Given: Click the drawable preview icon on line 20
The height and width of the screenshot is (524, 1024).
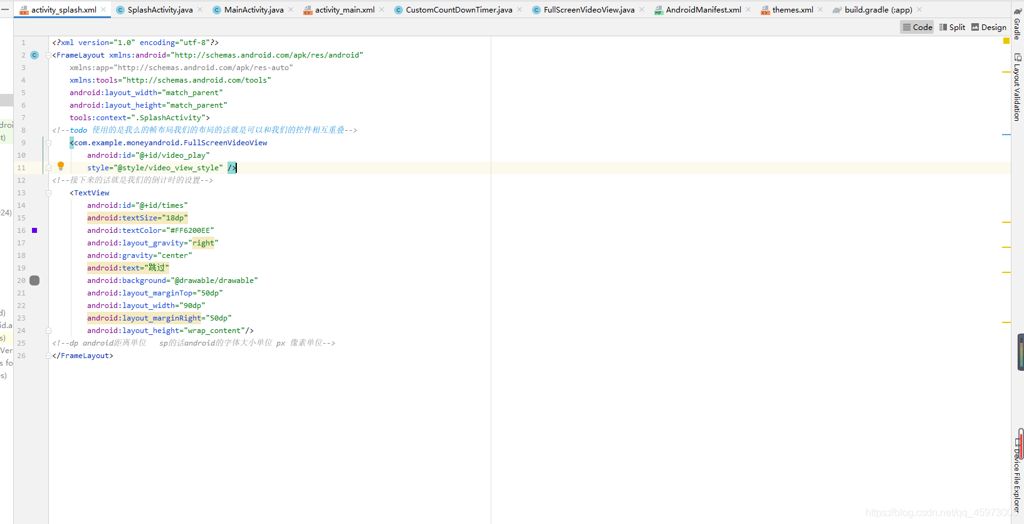Looking at the screenshot, I should (x=34, y=280).
